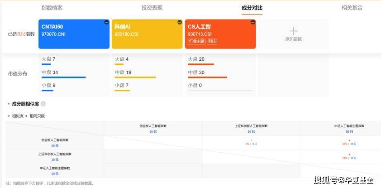
Task: Switch to the 投资表现 tab
Action: coord(152,8)
